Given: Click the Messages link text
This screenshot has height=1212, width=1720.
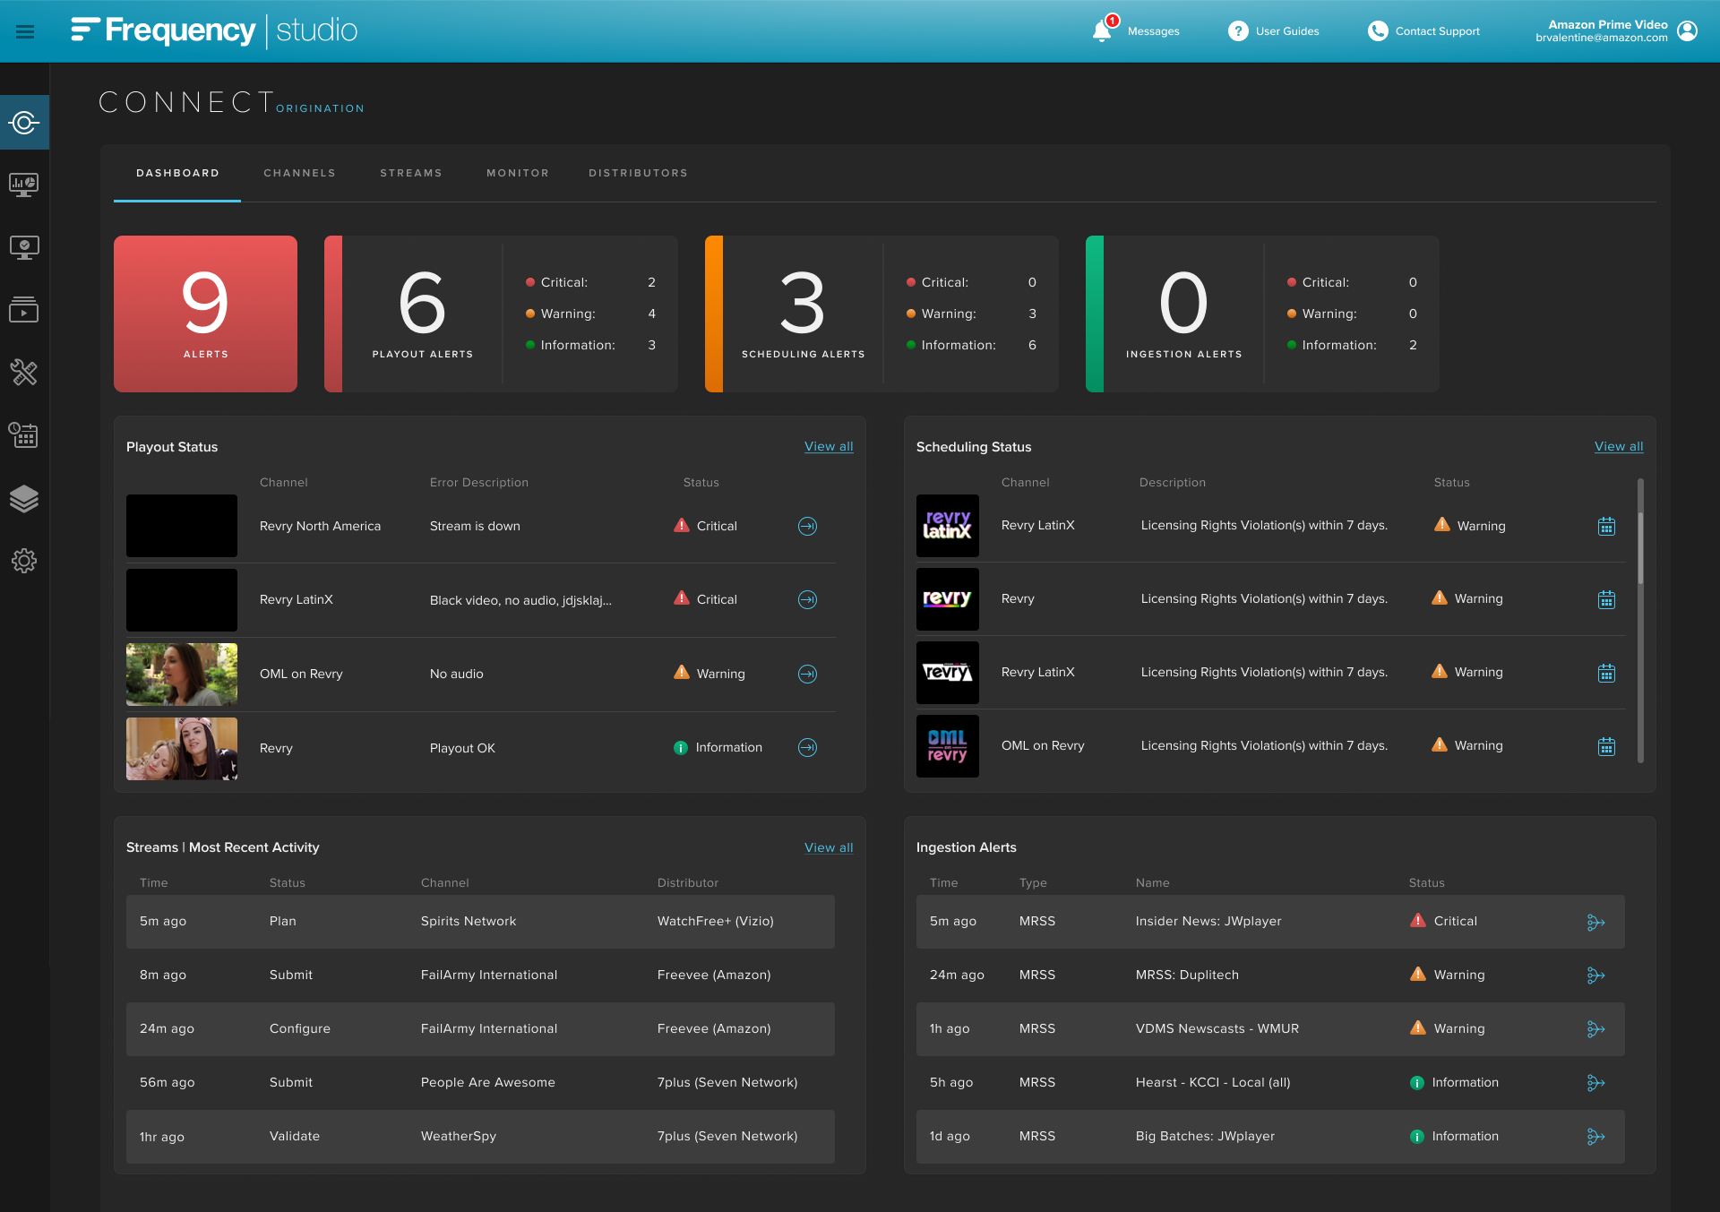Looking at the screenshot, I should (1153, 31).
